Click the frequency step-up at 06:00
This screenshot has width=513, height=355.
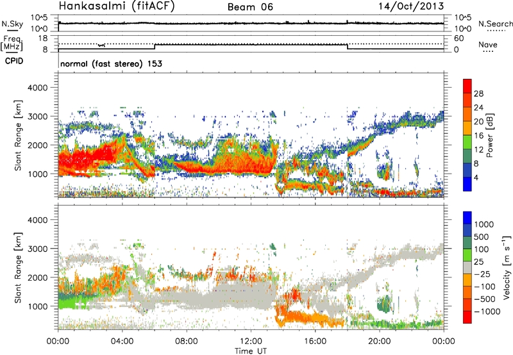click(x=155, y=46)
